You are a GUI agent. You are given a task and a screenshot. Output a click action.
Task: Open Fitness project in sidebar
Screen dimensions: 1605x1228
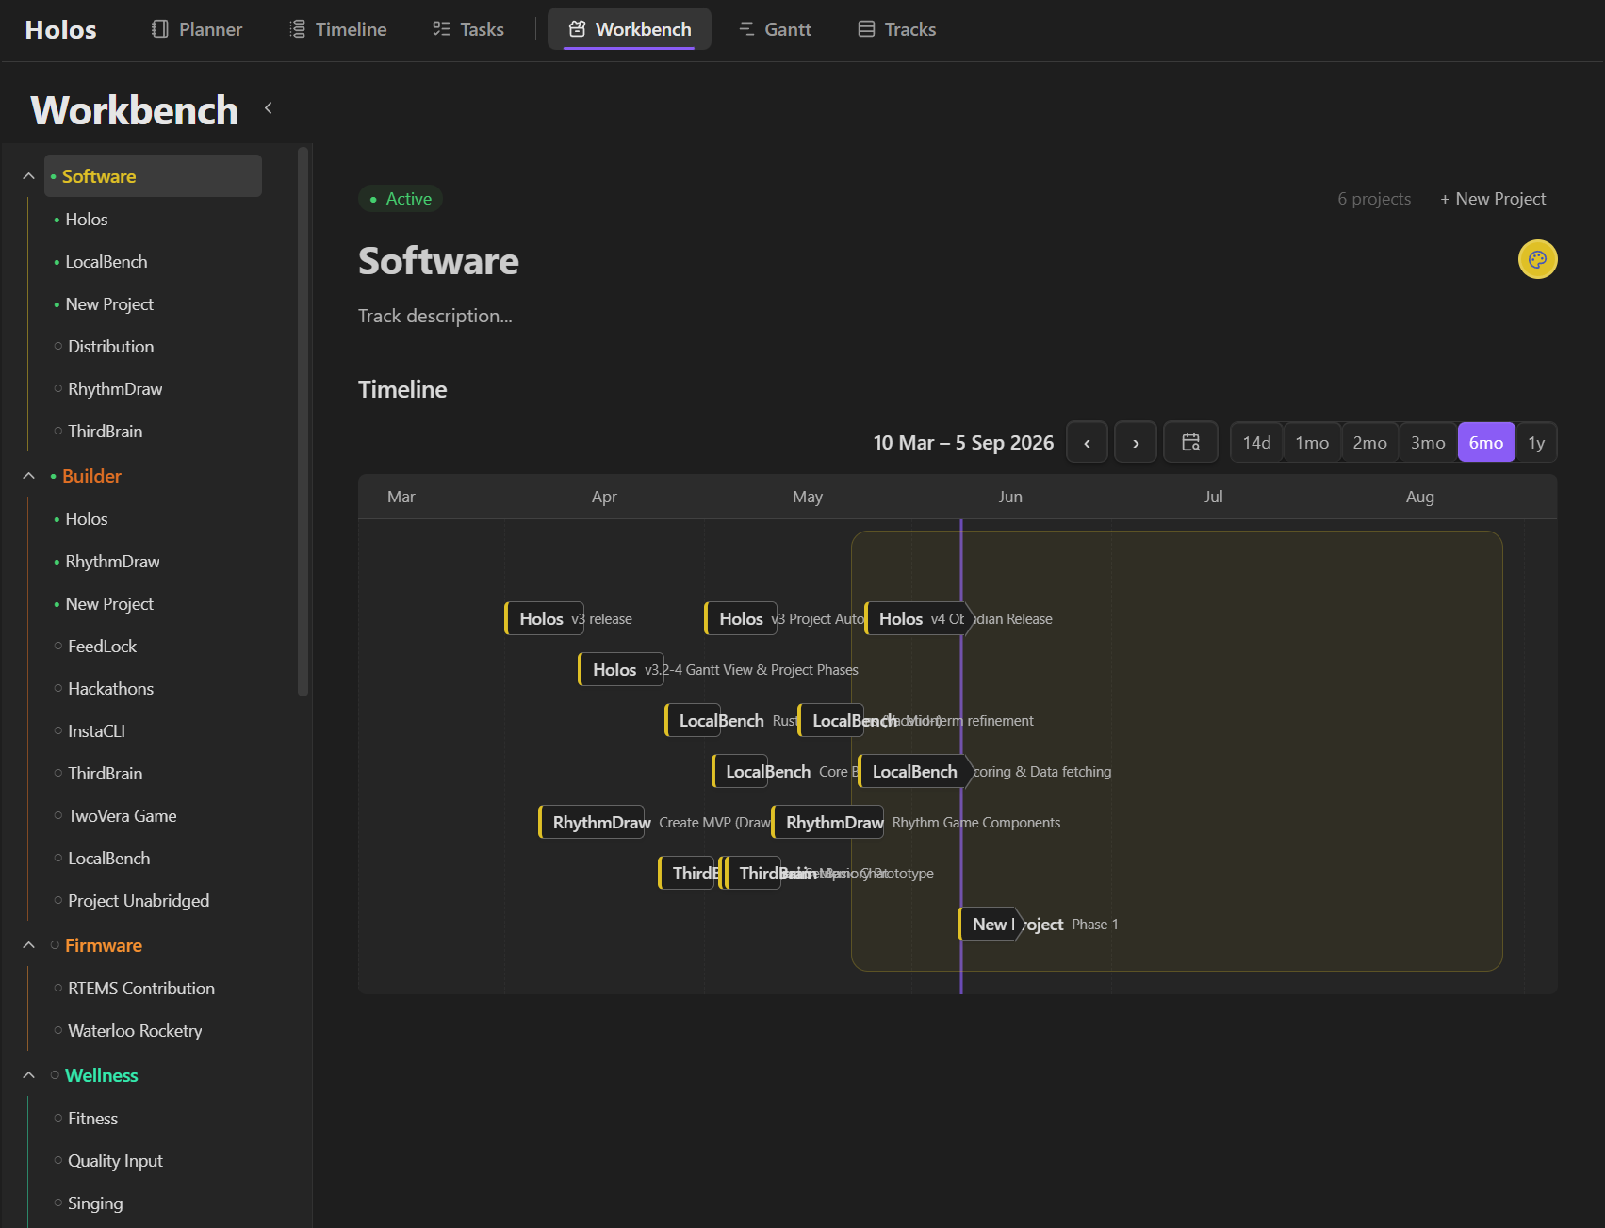tap(92, 1119)
